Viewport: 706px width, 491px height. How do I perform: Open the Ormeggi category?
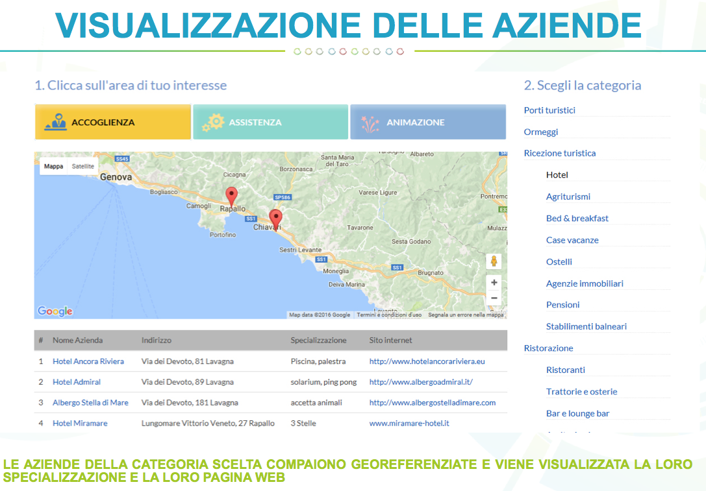541,132
